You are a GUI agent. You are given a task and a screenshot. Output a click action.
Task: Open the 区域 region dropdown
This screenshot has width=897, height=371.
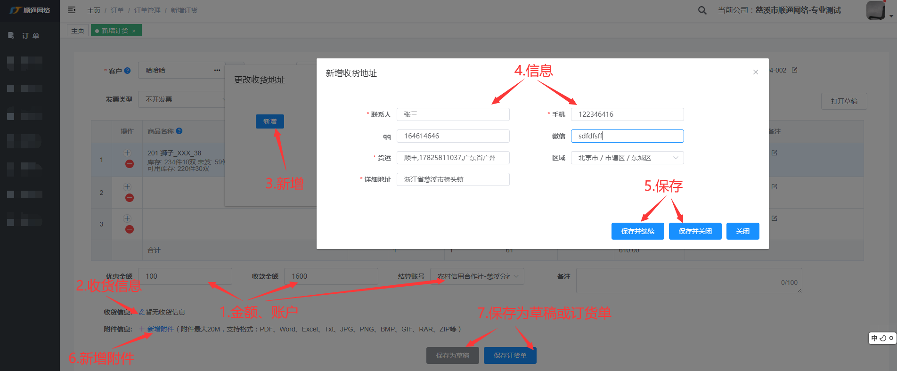click(x=627, y=158)
